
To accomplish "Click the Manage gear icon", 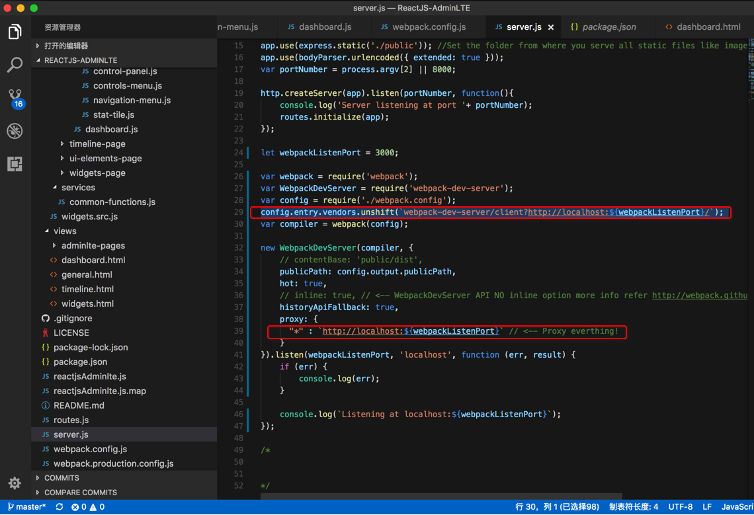I will [15, 483].
